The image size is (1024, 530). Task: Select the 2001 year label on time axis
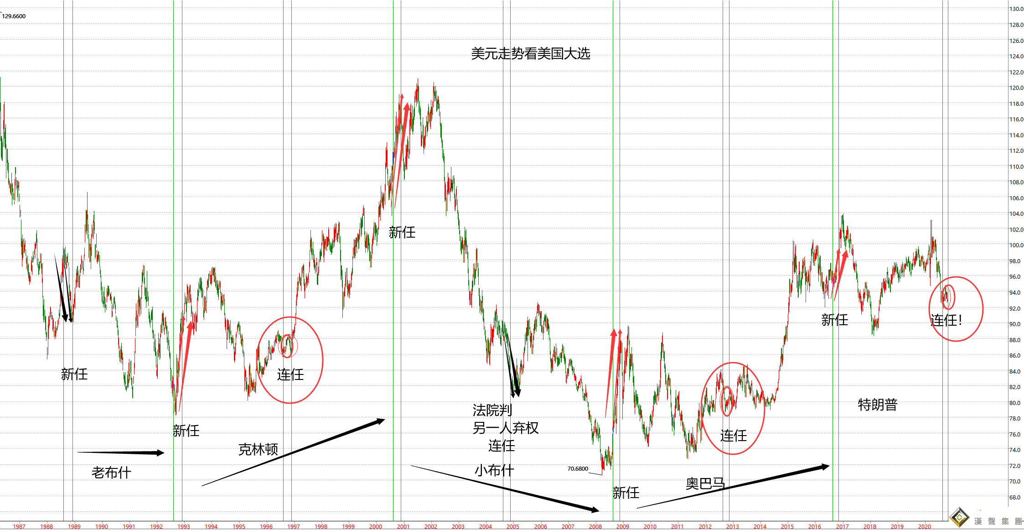click(403, 526)
